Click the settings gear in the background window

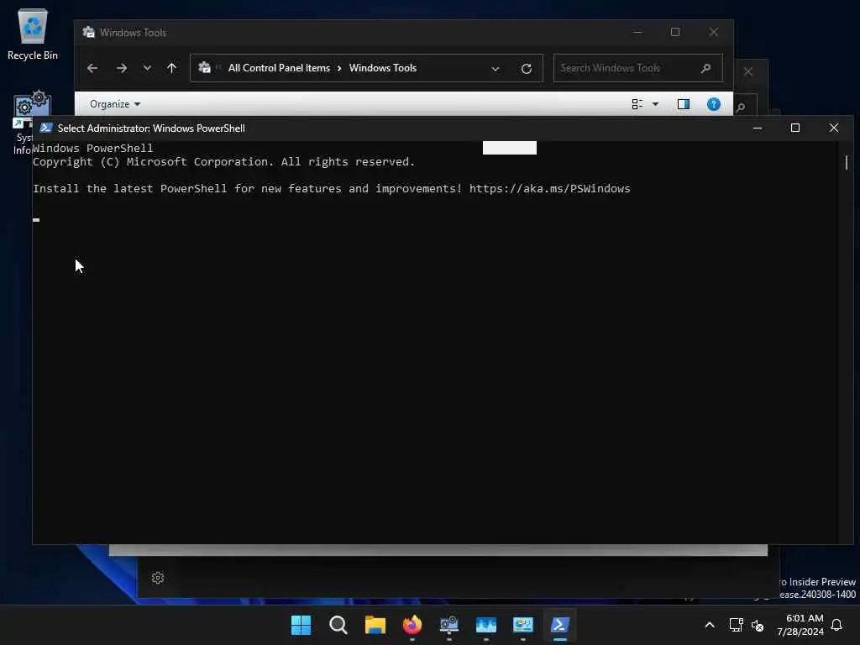tap(158, 578)
